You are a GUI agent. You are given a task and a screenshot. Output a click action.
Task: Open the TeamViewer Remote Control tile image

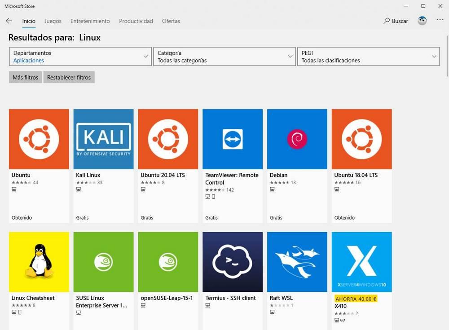tap(233, 139)
